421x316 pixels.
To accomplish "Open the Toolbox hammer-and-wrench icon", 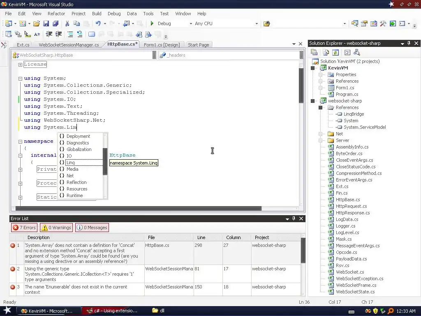I will pos(383,23).
